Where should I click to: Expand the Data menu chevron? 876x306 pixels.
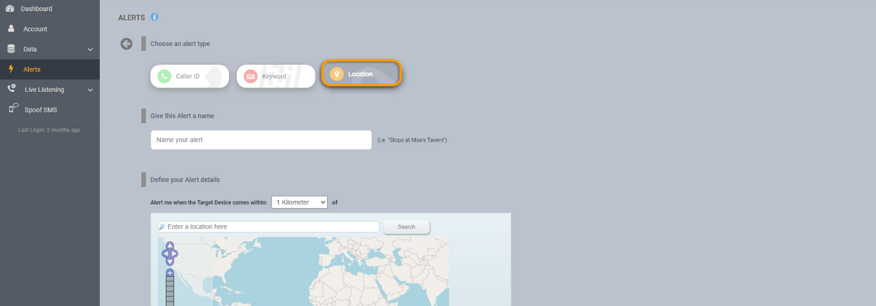(x=90, y=49)
